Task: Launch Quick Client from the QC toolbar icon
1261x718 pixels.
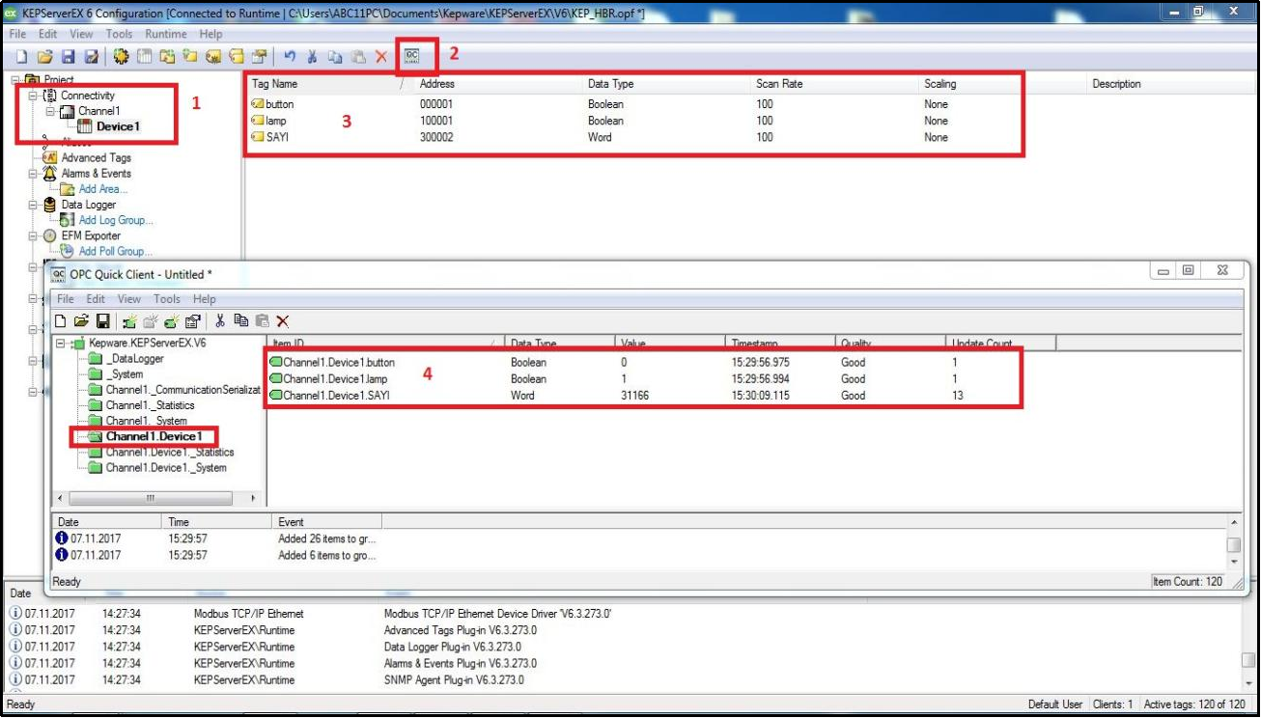Action: point(411,56)
